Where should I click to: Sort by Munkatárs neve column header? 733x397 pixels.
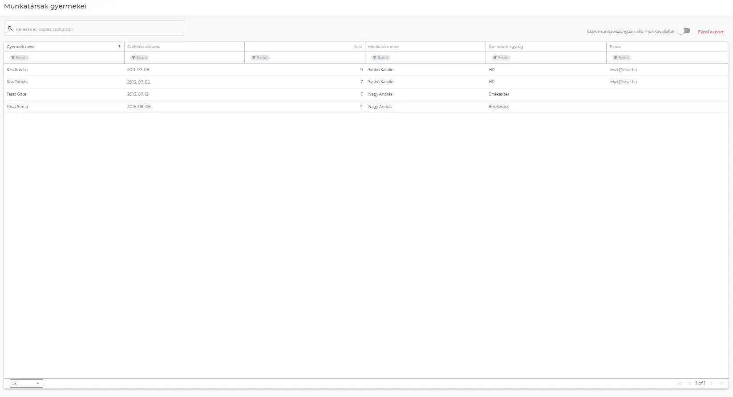tap(384, 47)
